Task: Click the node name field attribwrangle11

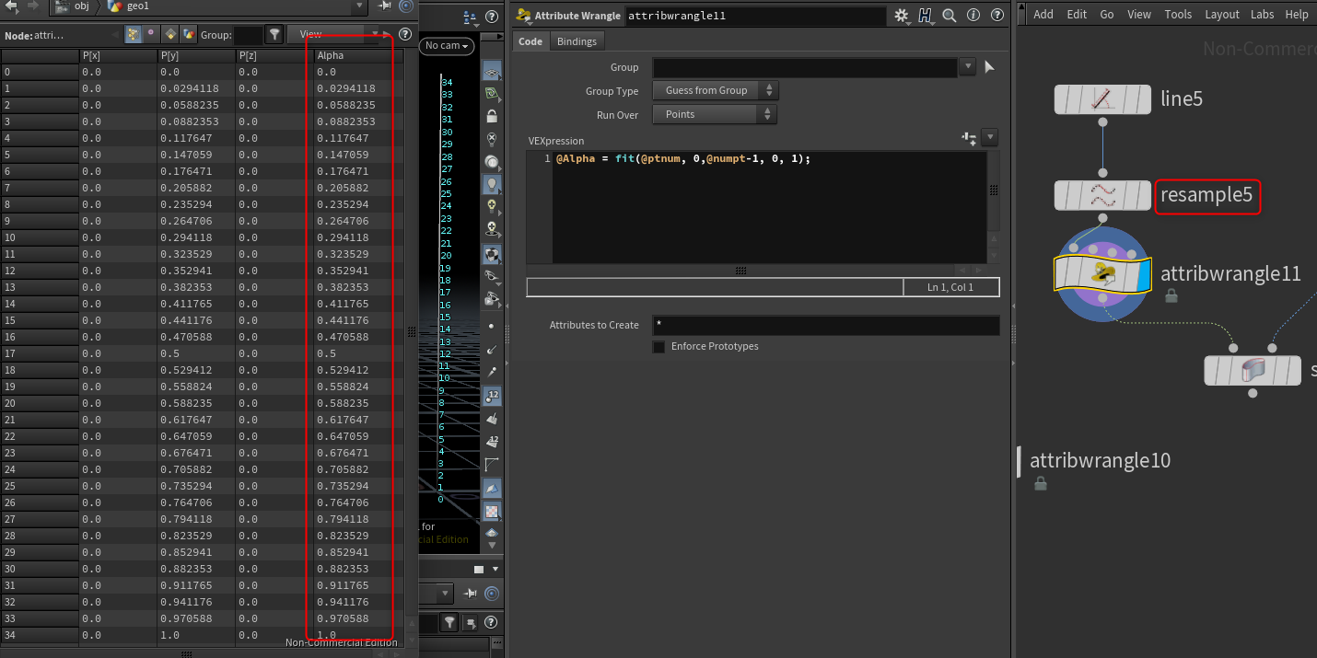Action: [755, 16]
